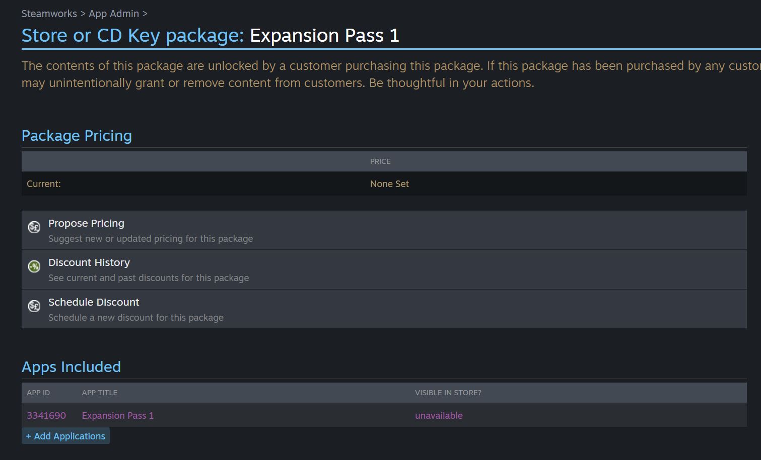Open the Expansion Pass 1 app title link
This screenshot has height=460, width=761.
click(117, 415)
